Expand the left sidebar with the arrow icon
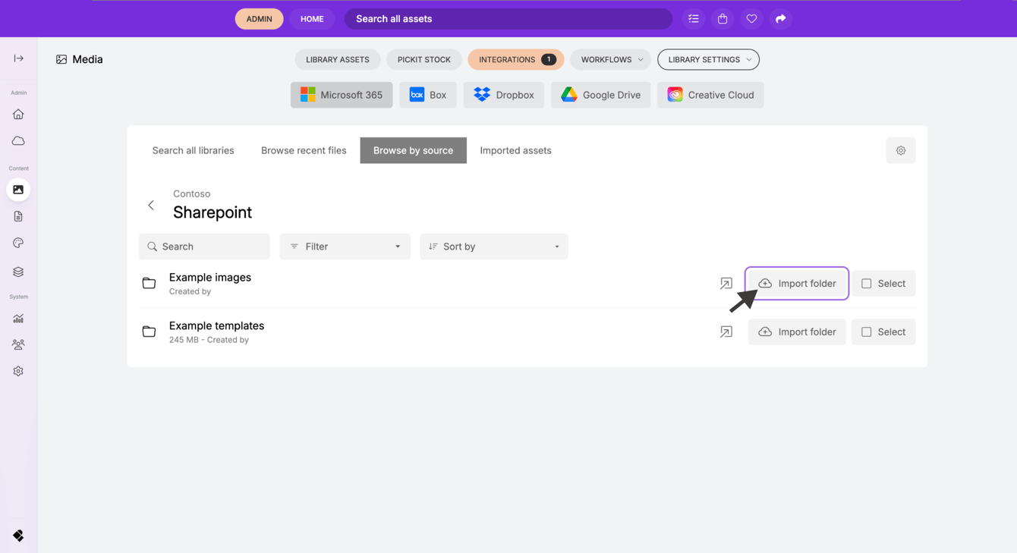 point(18,58)
